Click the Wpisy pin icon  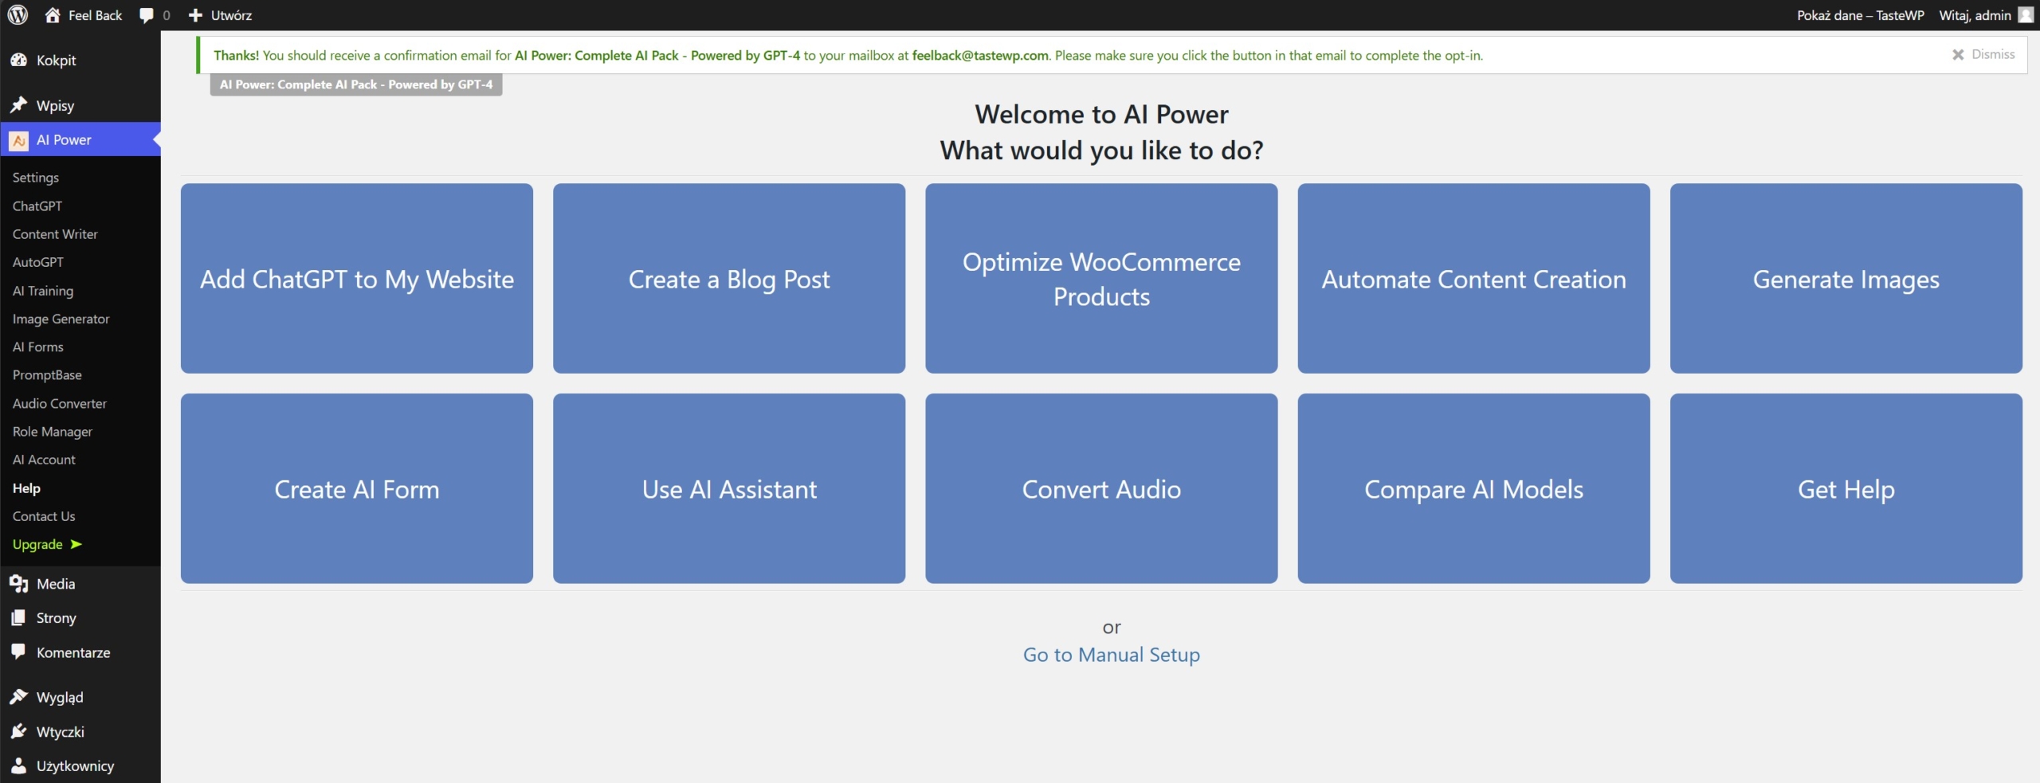19,105
